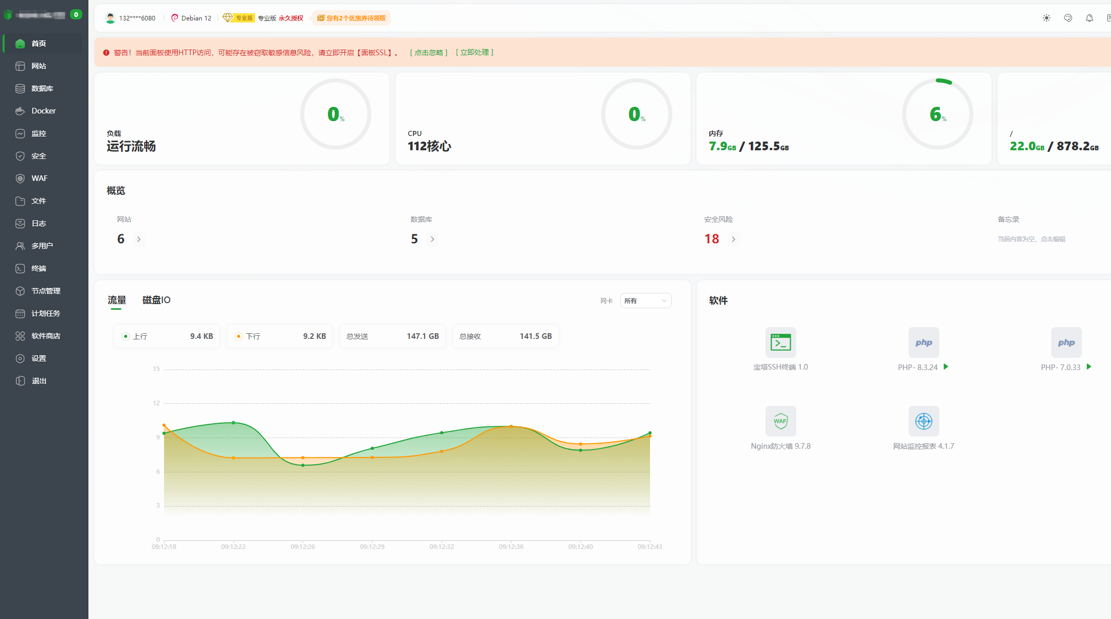This screenshot has height=619, width=1111.
Task: Expand the 数据库 count chevron arrow
Action: [x=432, y=239]
